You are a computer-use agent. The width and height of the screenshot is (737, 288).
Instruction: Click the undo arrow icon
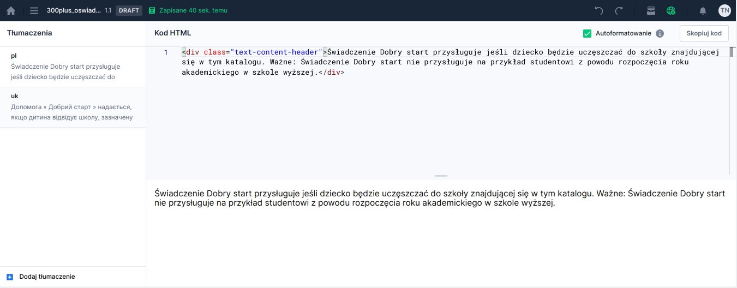point(599,10)
